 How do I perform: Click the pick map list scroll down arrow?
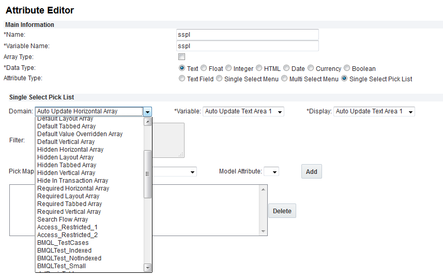pos(263,231)
